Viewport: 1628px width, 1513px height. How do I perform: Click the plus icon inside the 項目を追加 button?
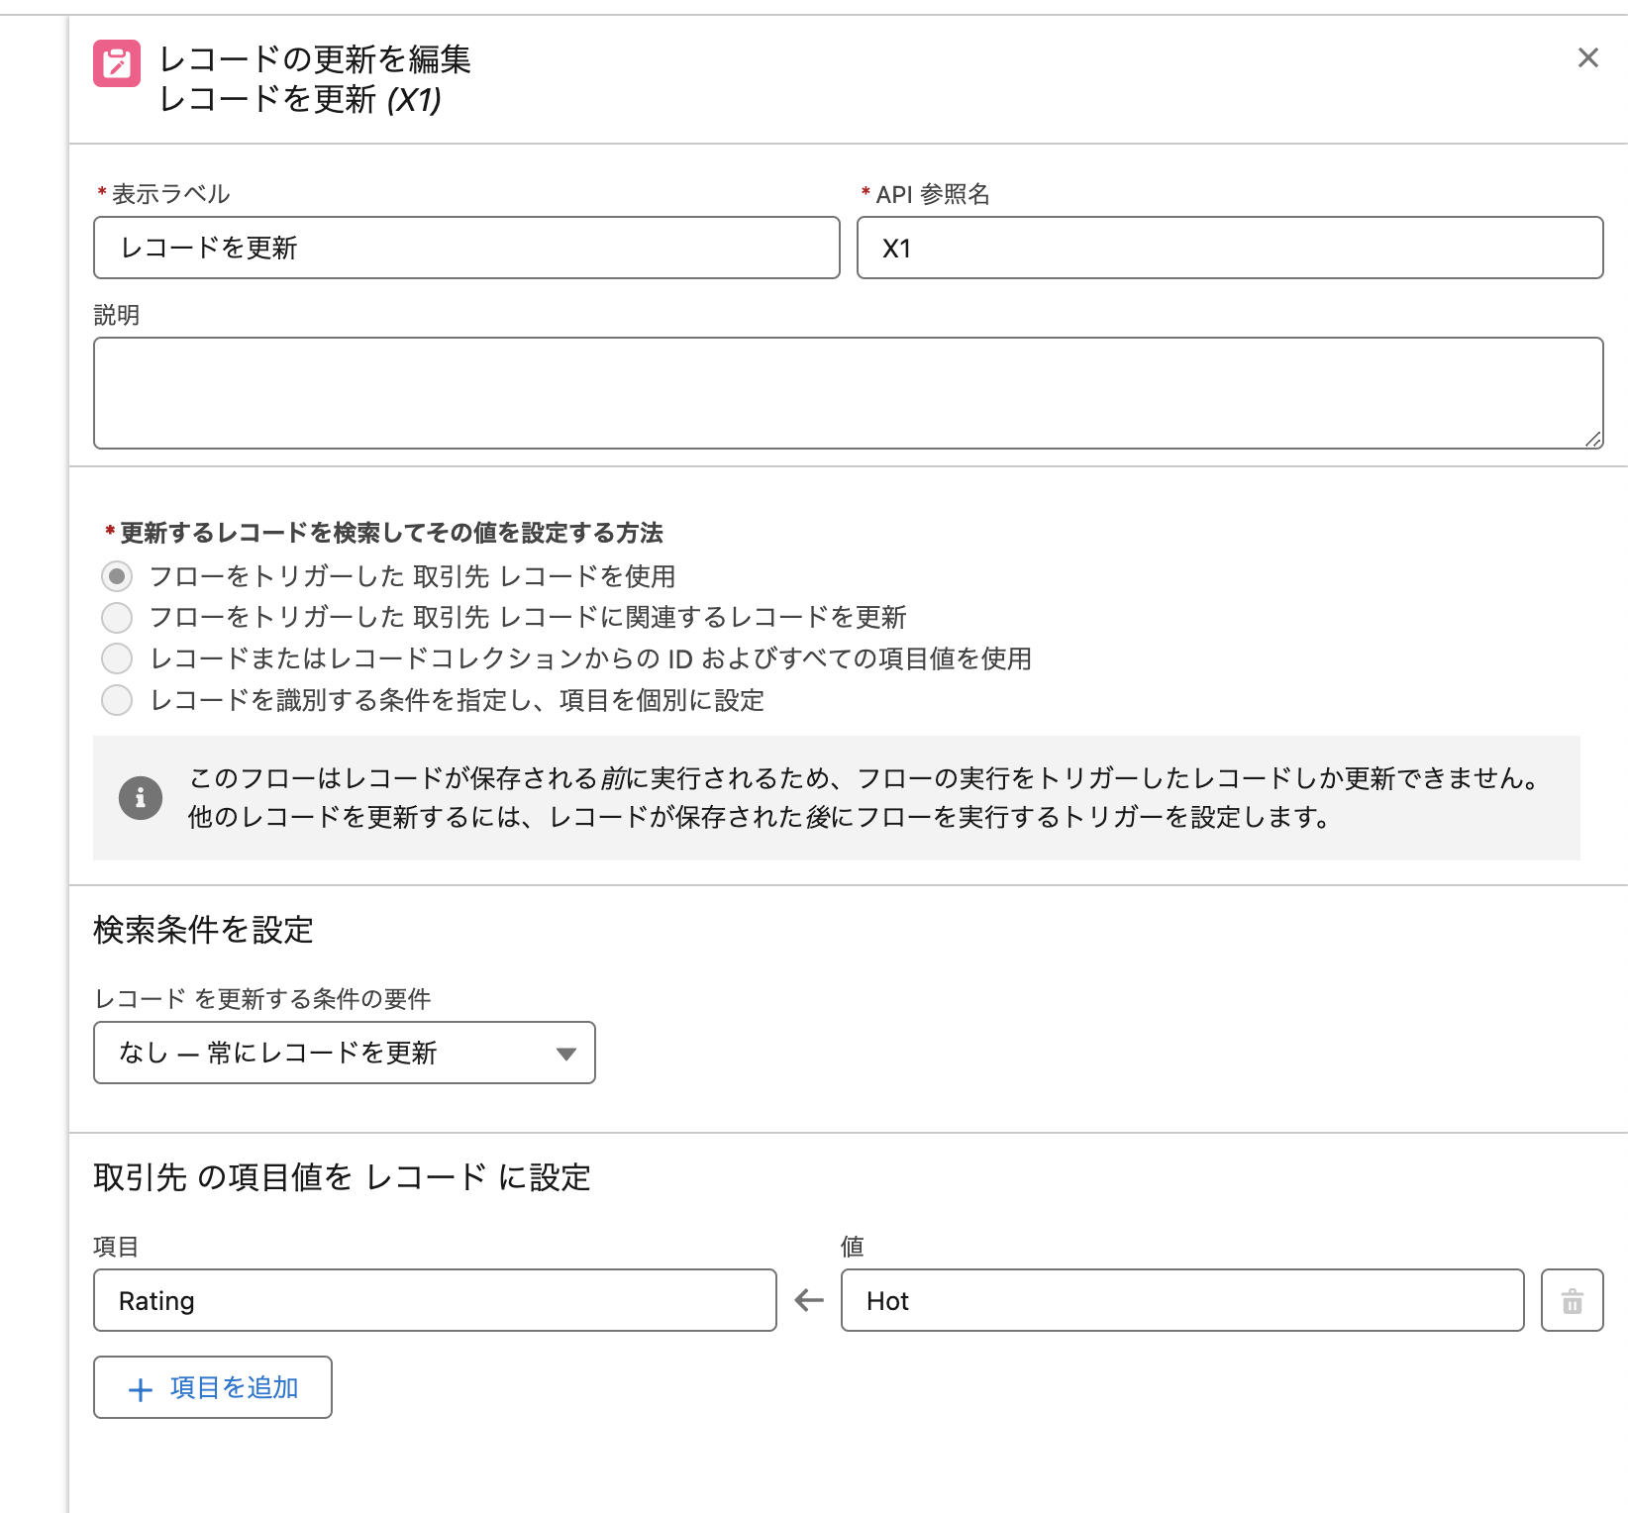click(141, 1387)
